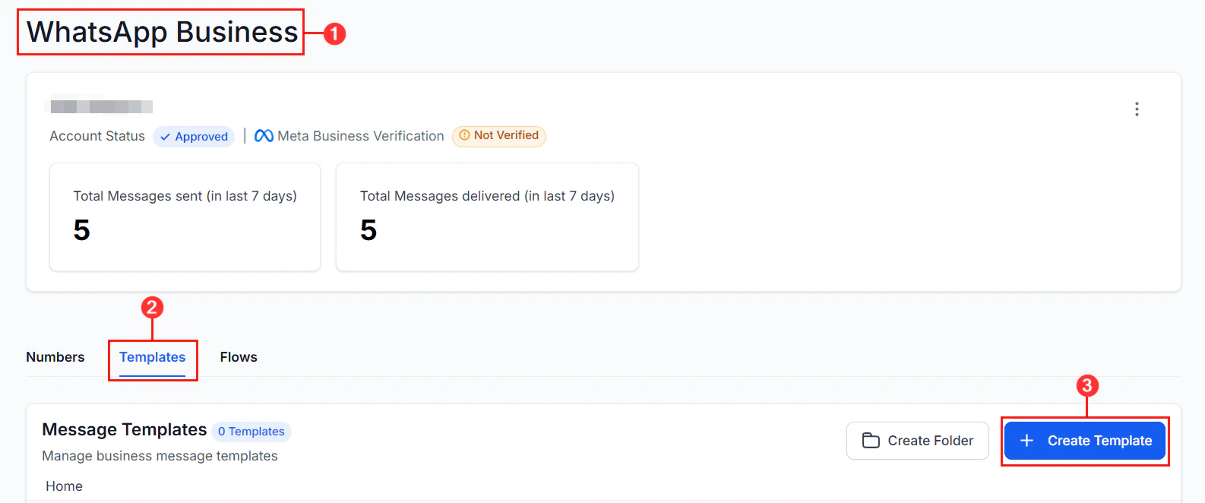The width and height of the screenshot is (1205, 503).
Task: Click the checkmark icon in Approved badge
Action: [x=165, y=137]
